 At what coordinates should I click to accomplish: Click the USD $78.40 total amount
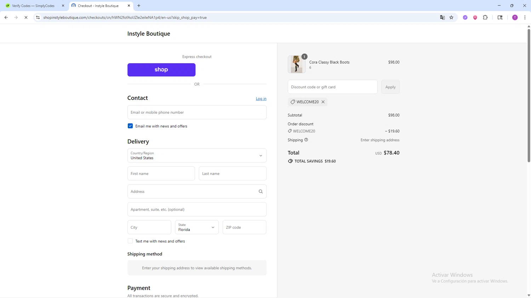[x=387, y=153]
